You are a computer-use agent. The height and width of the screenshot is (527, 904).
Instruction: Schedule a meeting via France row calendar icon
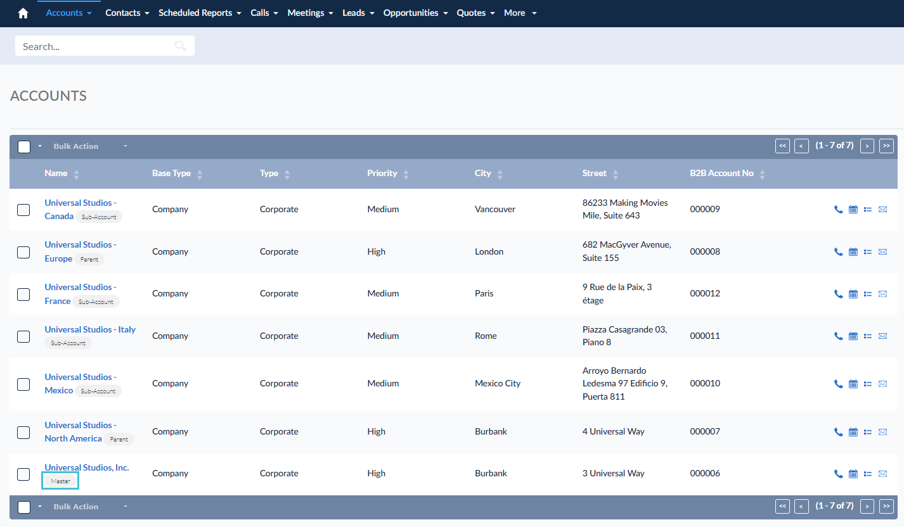[853, 294]
